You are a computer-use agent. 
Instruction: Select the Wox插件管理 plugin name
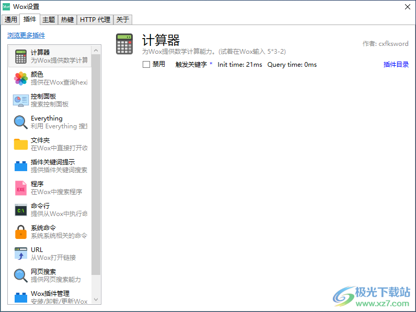[50, 293]
